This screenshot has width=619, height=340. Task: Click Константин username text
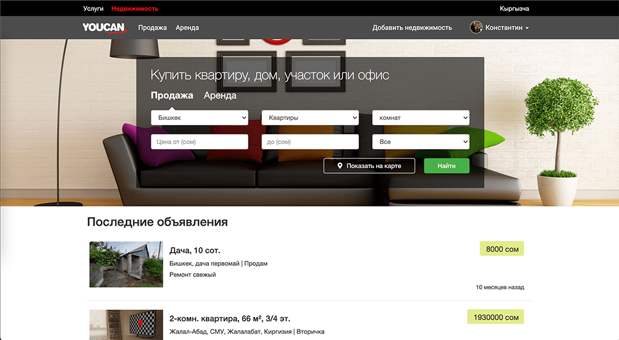(504, 28)
